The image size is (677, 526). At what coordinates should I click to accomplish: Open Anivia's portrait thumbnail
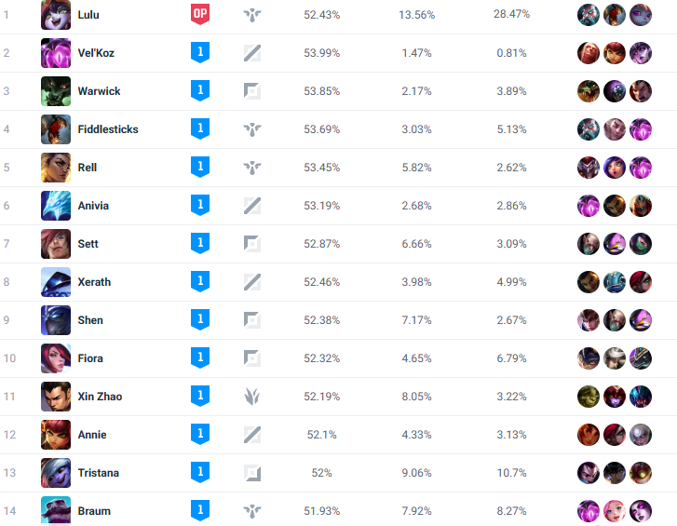click(x=56, y=206)
